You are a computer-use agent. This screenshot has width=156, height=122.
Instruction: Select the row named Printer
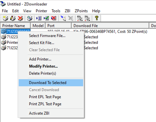(12, 42)
